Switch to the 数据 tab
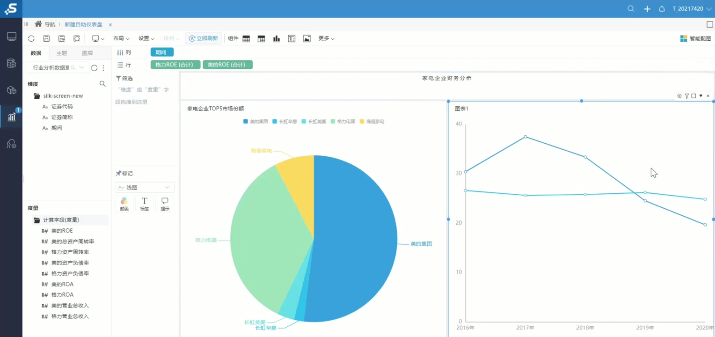This screenshot has height=337, width=715. [36, 53]
